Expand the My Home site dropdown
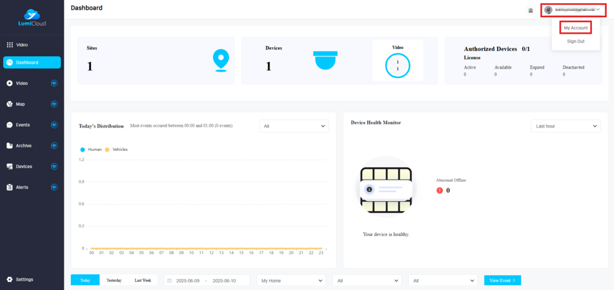Image resolution: width=614 pixels, height=290 pixels. (291, 280)
